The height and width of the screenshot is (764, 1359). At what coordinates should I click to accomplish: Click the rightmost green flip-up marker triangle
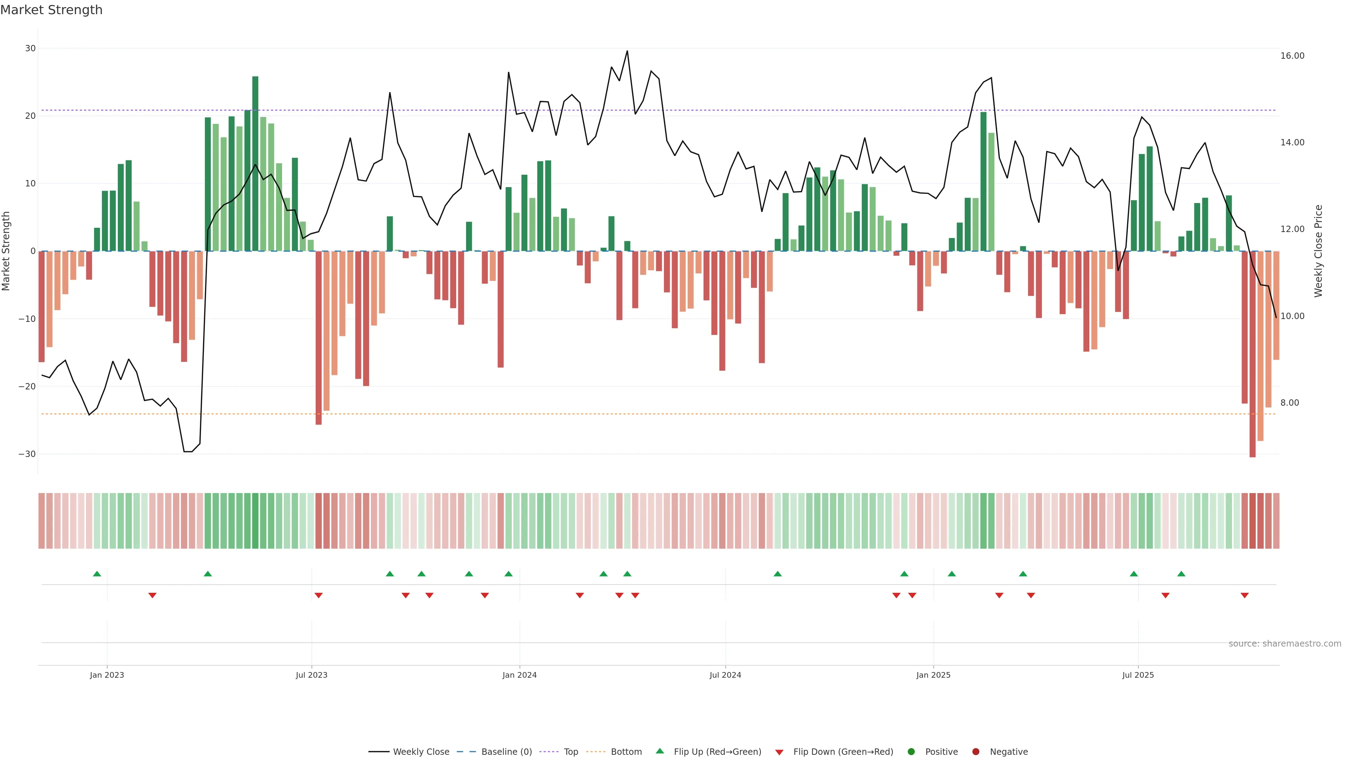pyautogui.click(x=1181, y=574)
